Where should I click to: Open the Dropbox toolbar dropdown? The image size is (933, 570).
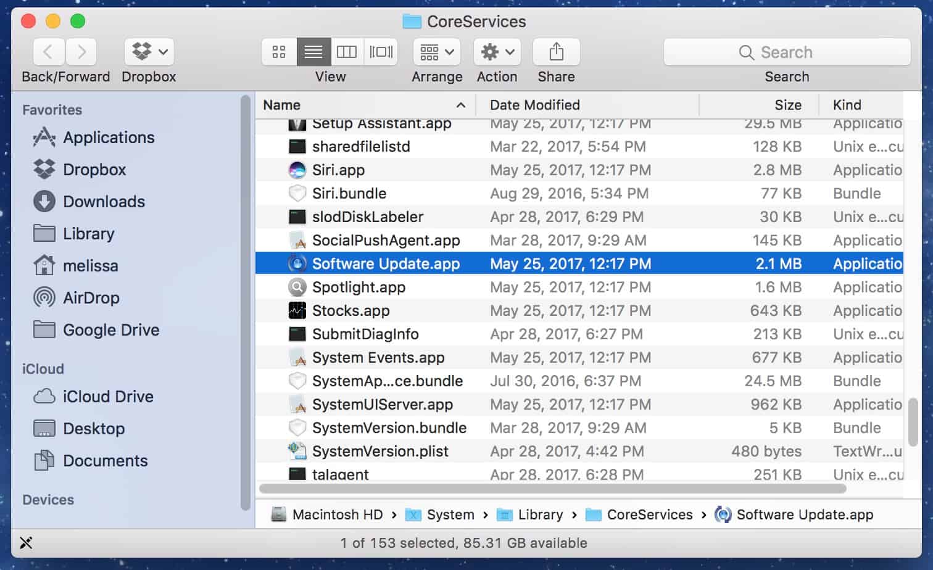tap(149, 52)
